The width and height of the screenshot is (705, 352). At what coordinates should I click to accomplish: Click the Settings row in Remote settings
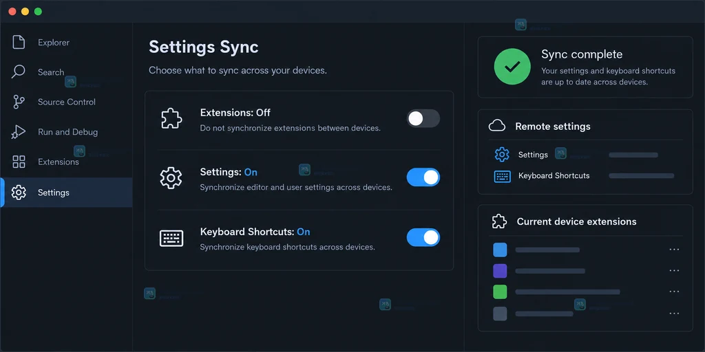(x=585, y=155)
